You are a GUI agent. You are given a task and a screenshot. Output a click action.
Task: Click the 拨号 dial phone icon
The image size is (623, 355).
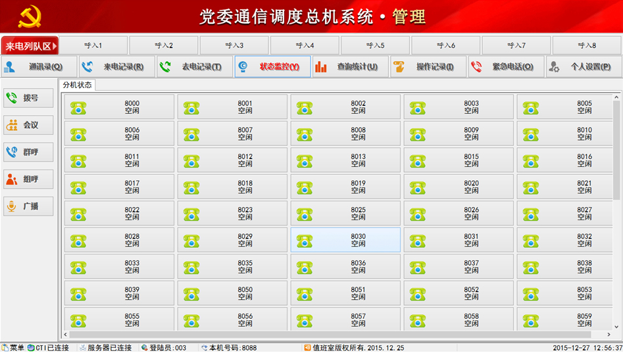(12, 98)
